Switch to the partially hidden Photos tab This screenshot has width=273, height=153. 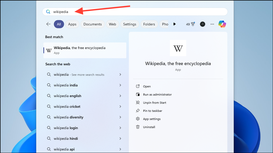pos(164,24)
